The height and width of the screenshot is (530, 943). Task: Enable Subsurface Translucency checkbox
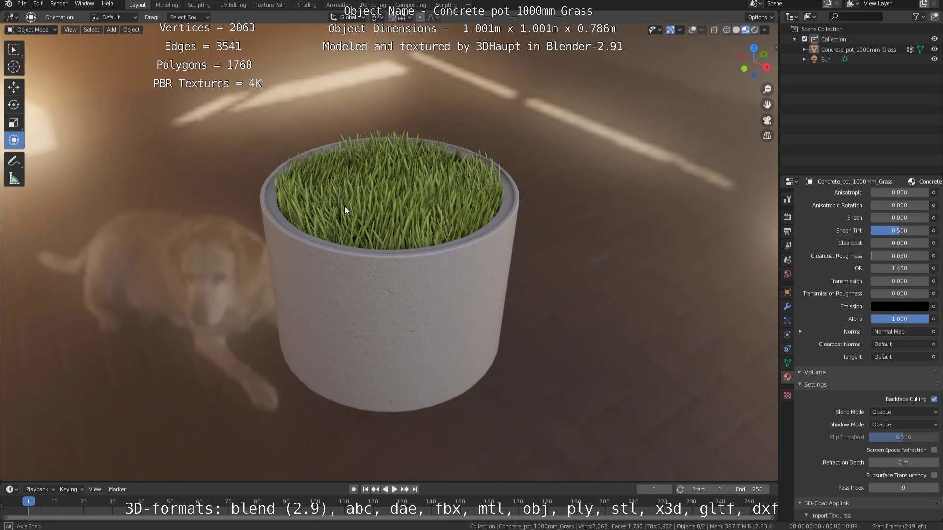click(x=934, y=475)
